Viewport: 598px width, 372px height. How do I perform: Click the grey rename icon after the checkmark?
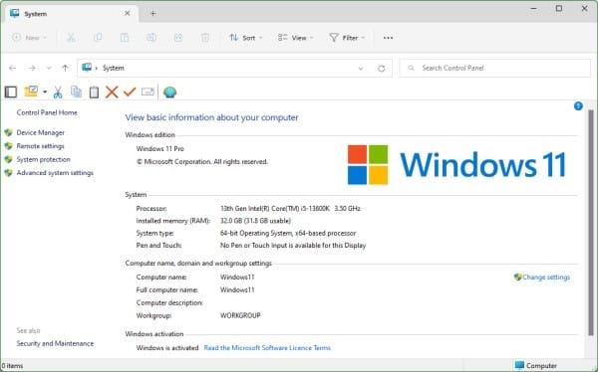point(148,92)
